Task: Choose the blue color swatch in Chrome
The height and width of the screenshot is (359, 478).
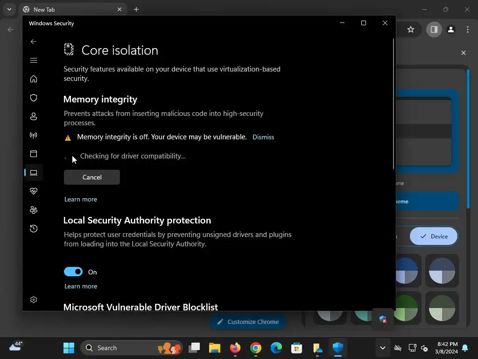Action: [x=407, y=271]
